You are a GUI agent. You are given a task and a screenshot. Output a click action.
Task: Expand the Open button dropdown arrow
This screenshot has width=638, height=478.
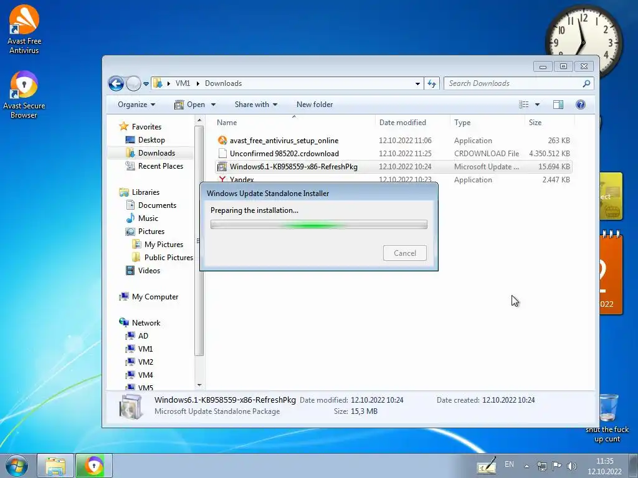tap(213, 105)
